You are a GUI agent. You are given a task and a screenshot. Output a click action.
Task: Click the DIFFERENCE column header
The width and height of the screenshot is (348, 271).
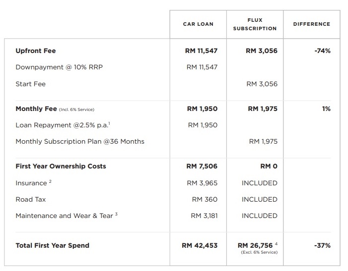[311, 24]
